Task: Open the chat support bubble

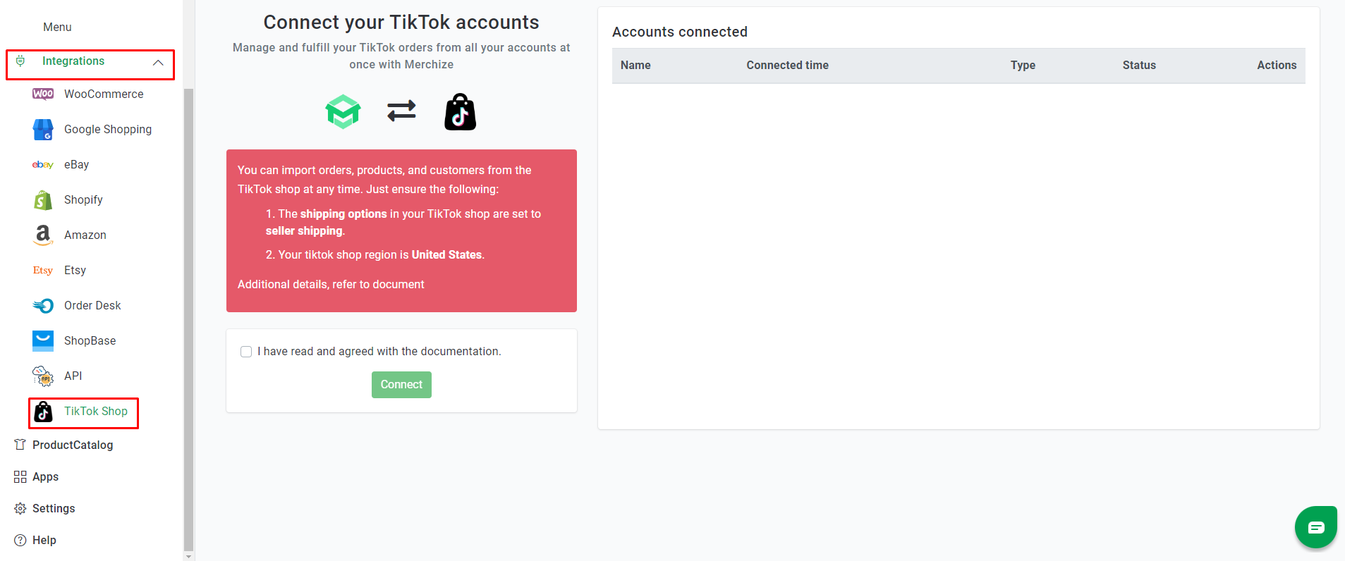Action: click(1316, 527)
